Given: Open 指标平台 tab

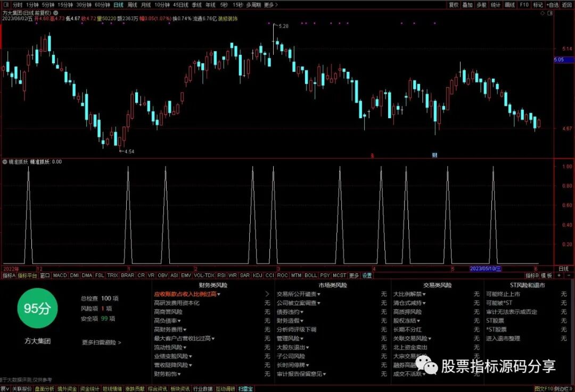Looking at the screenshot, I should [28, 275].
